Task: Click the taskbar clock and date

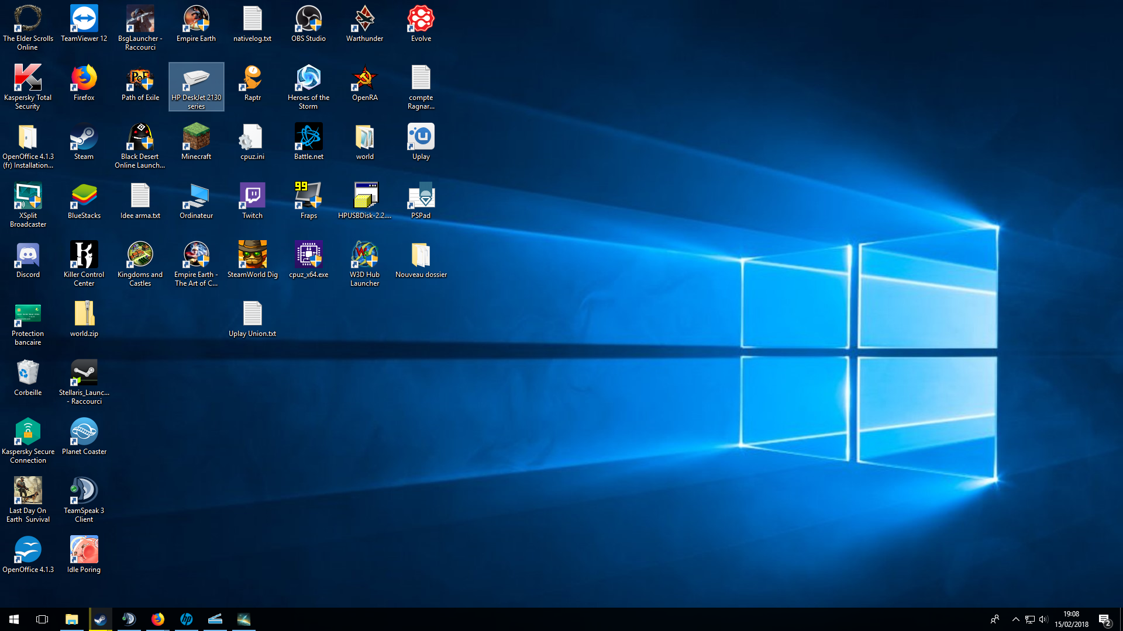Action: (x=1071, y=619)
